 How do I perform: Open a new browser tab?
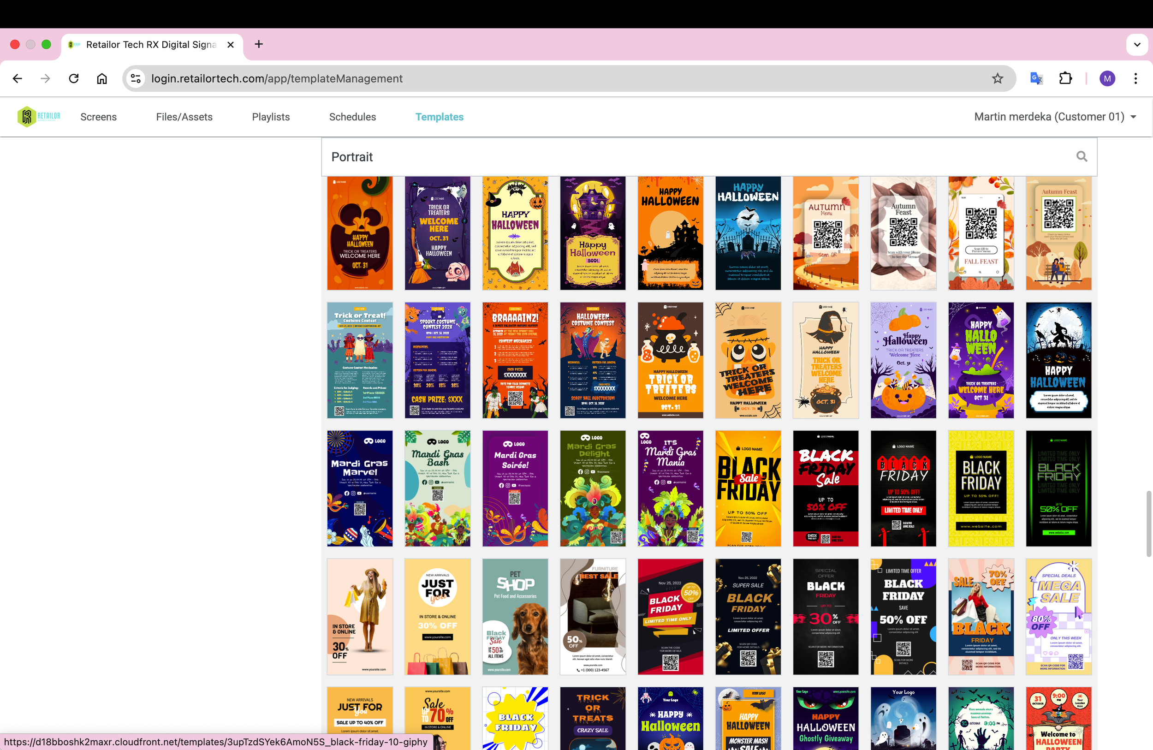coord(258,44)
